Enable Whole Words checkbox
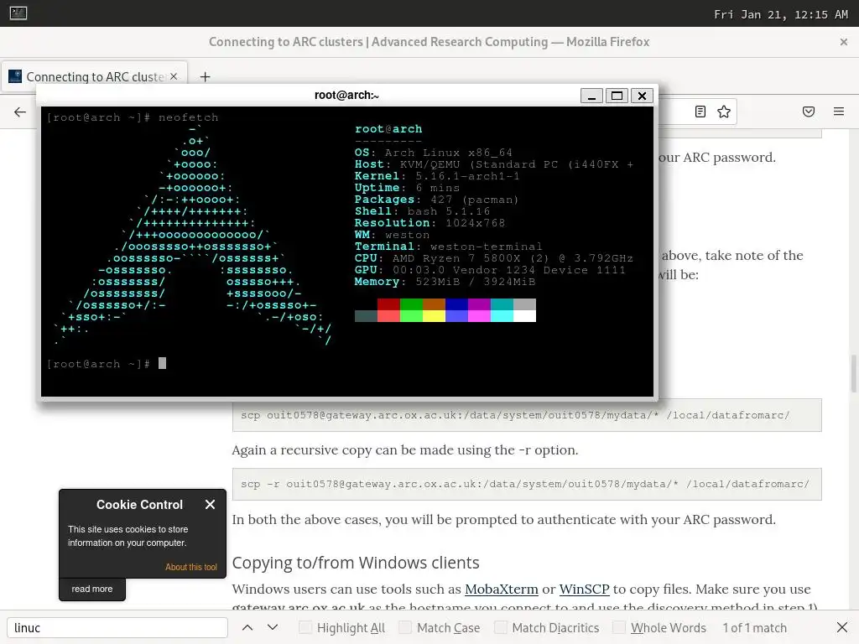This screenshot has height=644, width=859. [x=618, y=627]
